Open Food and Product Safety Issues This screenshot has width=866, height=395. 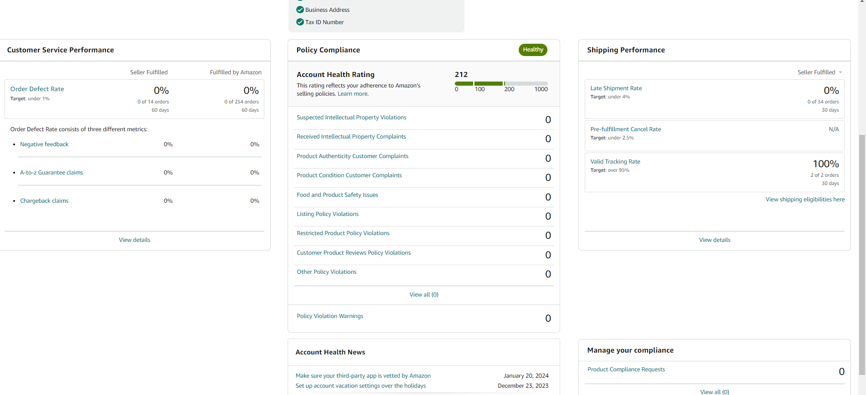(x=337, y=195)
